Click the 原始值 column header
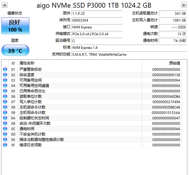The height and width of the screenshot is (175, 189). point(174,63)
